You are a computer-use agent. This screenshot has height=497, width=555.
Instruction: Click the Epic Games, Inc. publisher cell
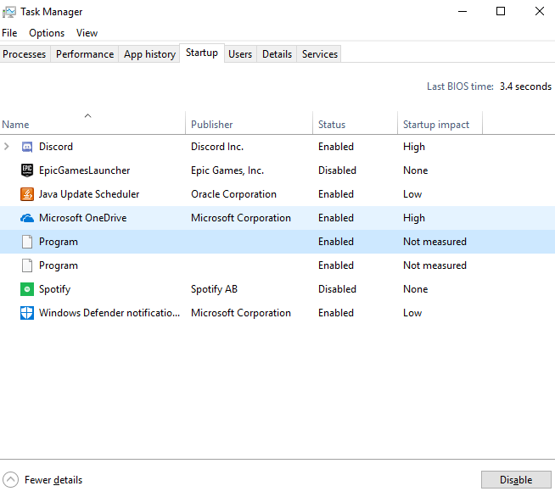[227, 170]
